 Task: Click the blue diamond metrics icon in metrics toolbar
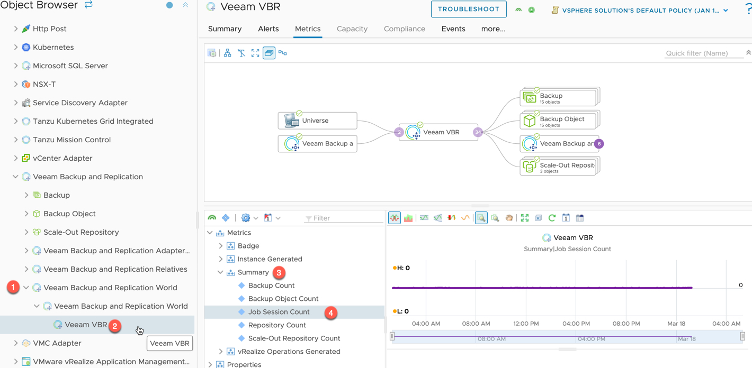226,218
